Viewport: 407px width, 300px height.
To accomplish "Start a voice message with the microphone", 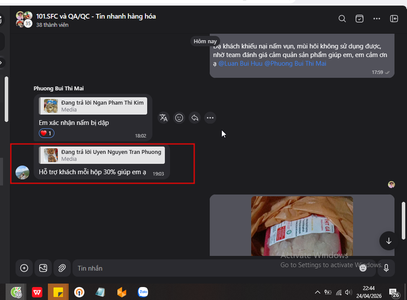I will click(x=386, y=268).
